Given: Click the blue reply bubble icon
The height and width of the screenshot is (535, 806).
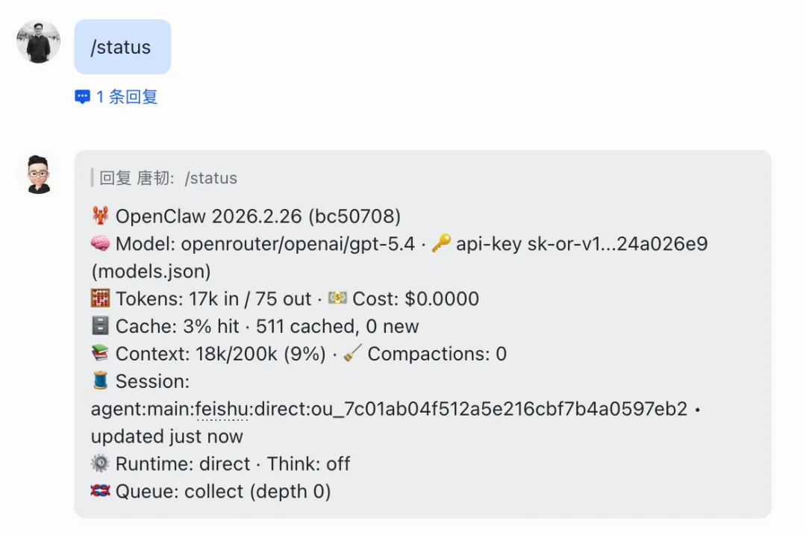Looking at the screenshot, I should (x=82, y=97).
